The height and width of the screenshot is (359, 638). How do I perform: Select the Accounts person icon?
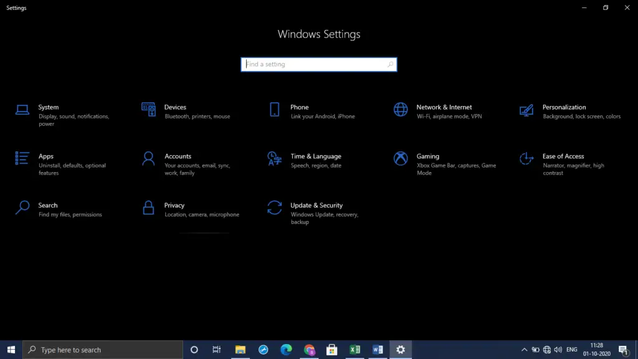[x=148, y=158]
